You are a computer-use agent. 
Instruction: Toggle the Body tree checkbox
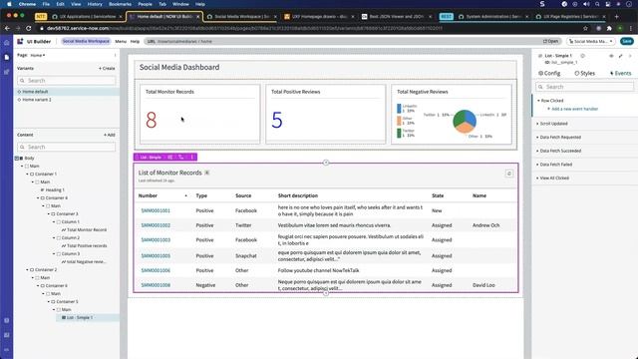[17, 158]
